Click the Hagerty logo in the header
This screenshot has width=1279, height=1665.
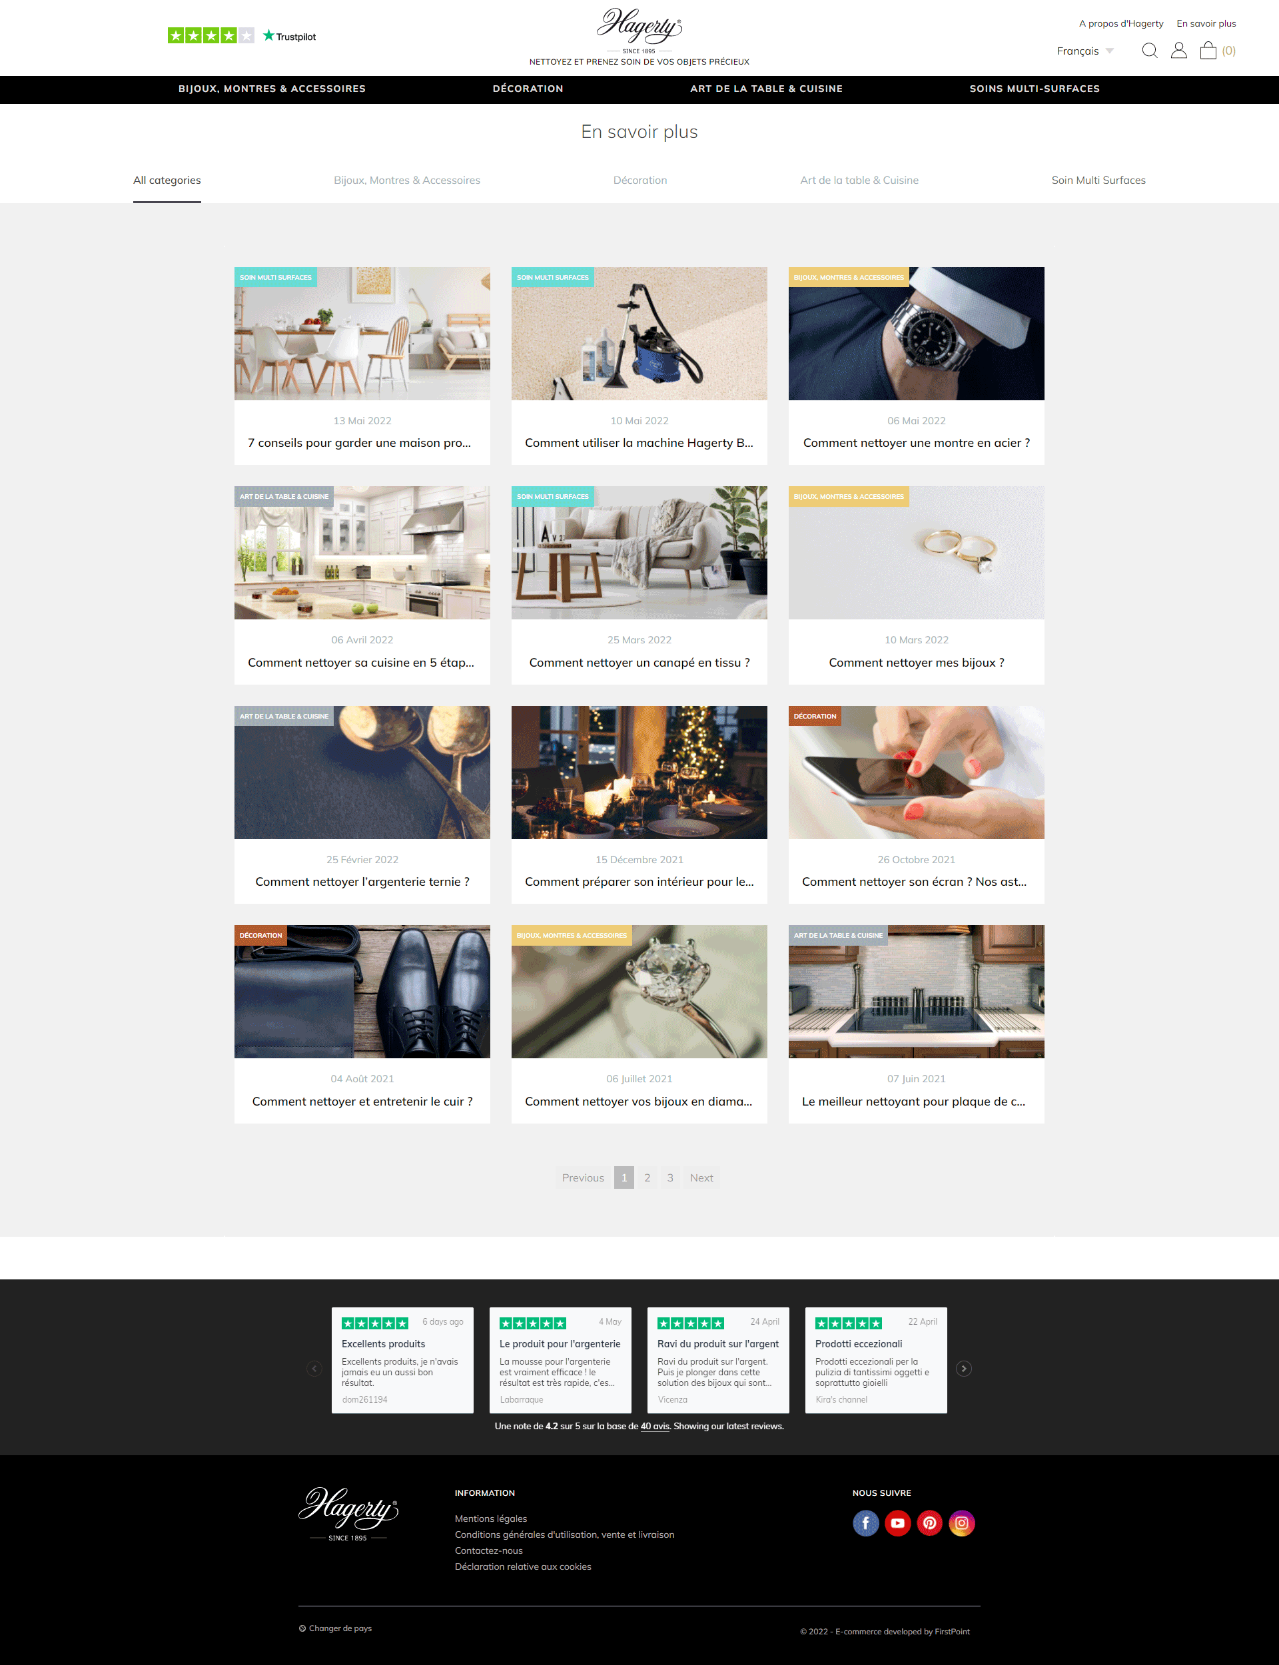click(639, 31)
